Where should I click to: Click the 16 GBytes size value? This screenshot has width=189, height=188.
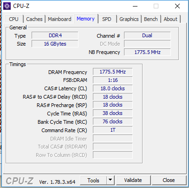click(55, 44)
